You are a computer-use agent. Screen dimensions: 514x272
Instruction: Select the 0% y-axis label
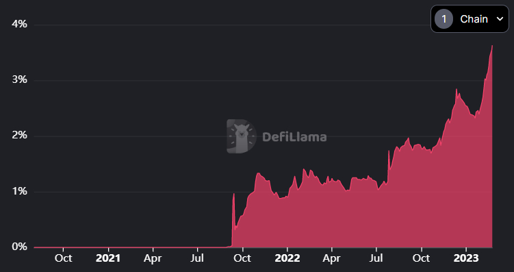[20, 247]
